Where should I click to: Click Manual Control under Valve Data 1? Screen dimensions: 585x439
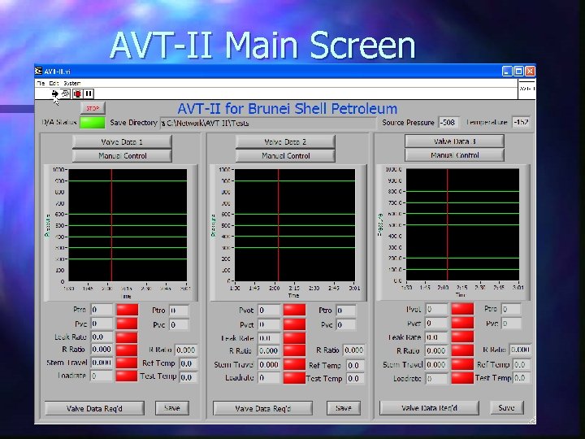(122, 155)
